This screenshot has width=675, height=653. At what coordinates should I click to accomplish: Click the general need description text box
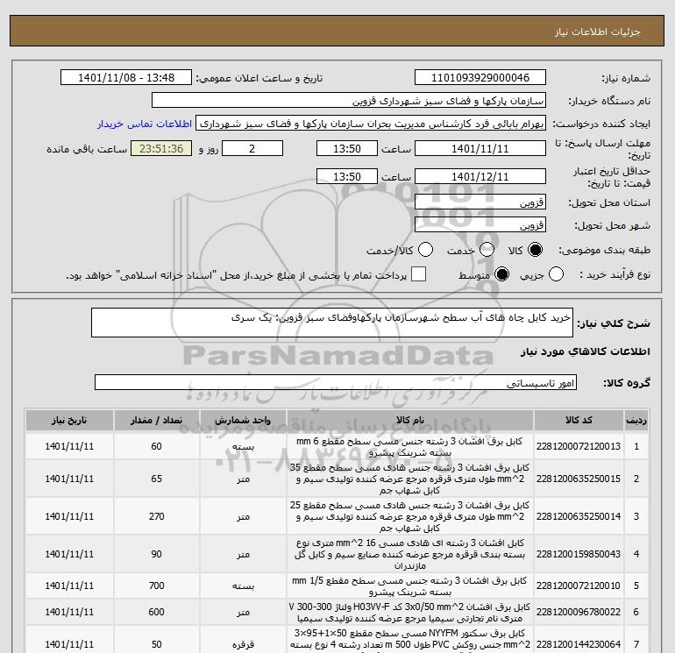pyautogui.click(x=332, y=323)
